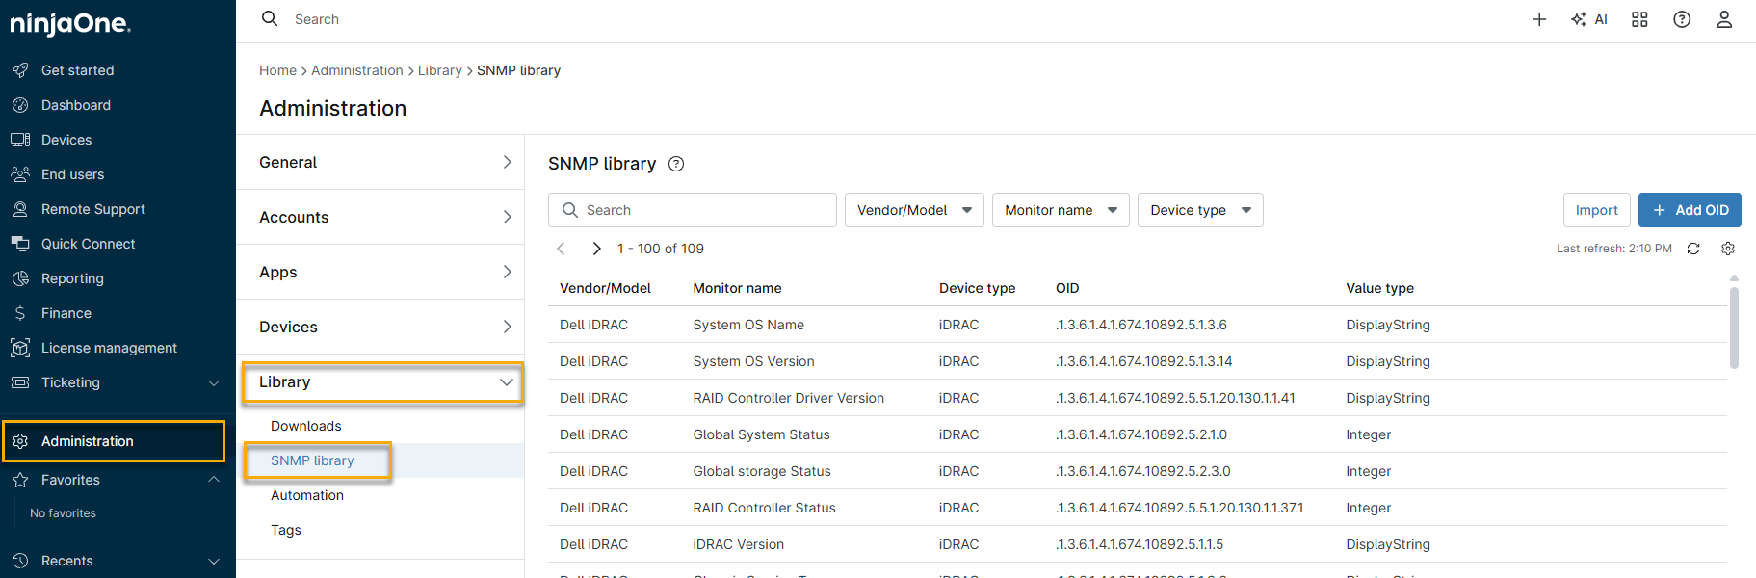Click the Favorites star icon
This screenshot has height=578, width=1756.
click(20, 480)
